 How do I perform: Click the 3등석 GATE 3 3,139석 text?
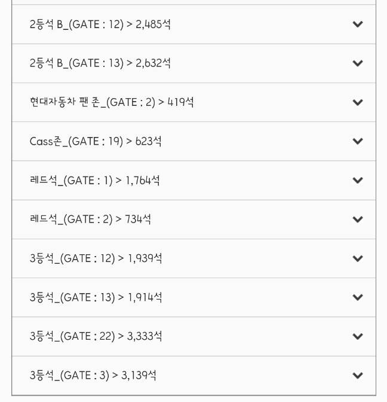[x=93, y=376]
